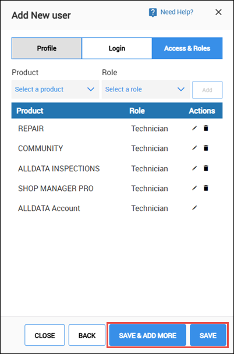This screenshot has width=234, height=354.
Task: Click Technician role in COMMUNITY row
Action: coord(150,148)
